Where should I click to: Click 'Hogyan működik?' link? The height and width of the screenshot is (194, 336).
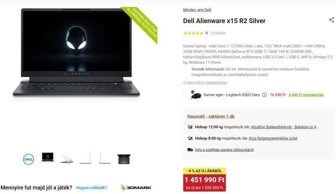92,188
